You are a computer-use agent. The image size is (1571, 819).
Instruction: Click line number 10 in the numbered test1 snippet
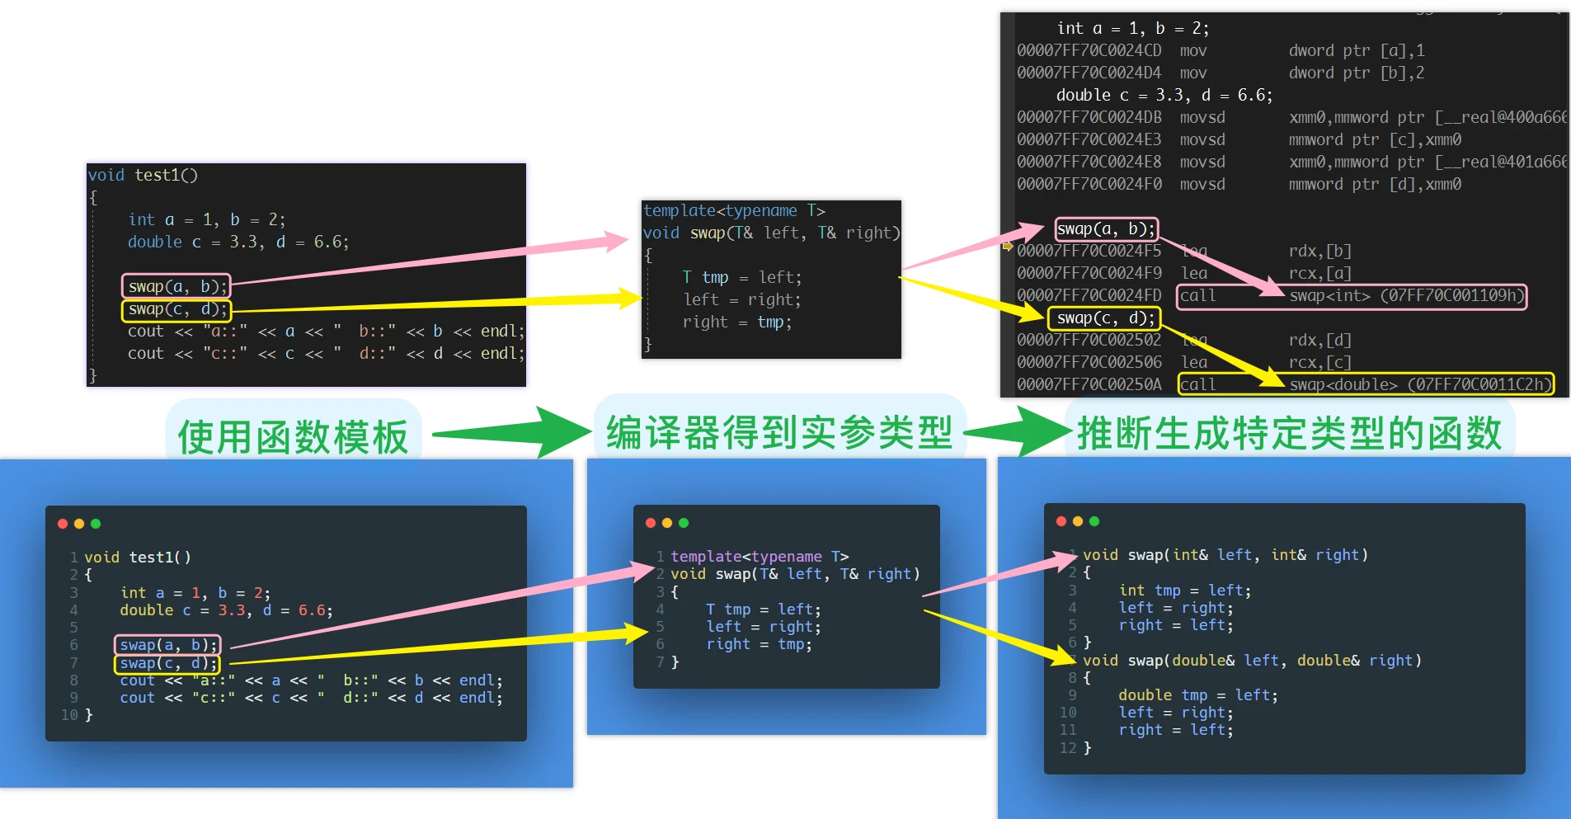coord(69,715)
